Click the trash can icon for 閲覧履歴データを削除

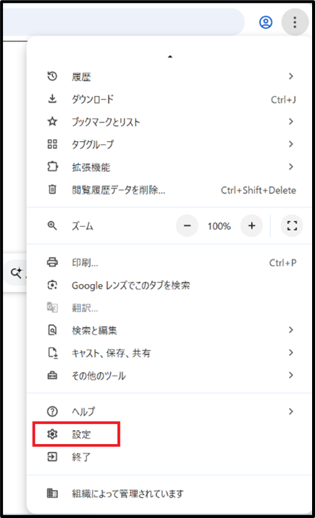(52, 189)
